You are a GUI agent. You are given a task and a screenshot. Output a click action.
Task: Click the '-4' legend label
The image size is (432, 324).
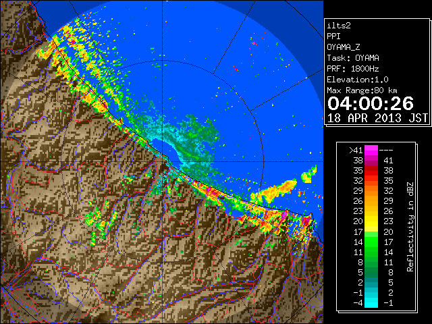[x=358, y=303]
